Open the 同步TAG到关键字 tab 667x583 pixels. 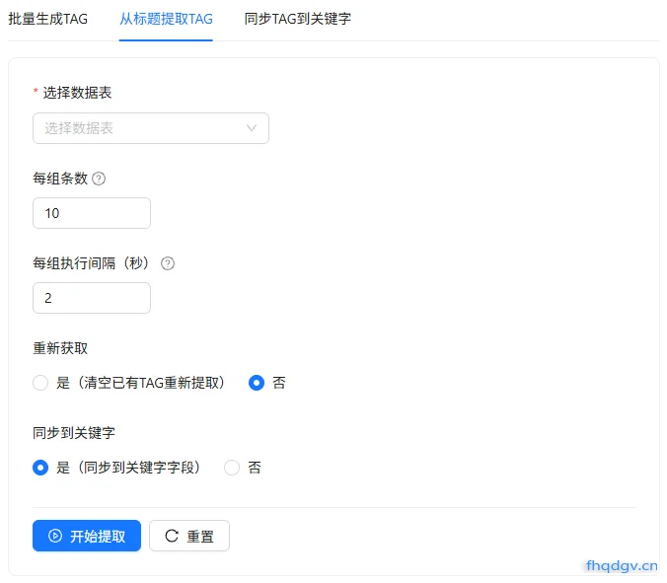coord(298,19)
